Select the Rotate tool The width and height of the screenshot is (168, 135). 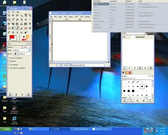(x=9, y=24)
